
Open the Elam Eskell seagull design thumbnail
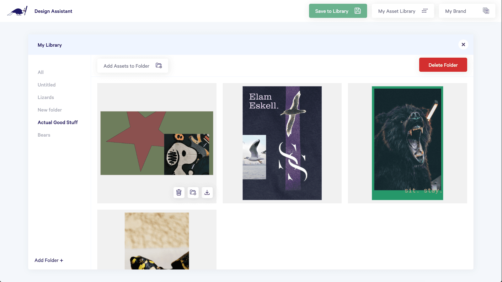click(282, 143)
